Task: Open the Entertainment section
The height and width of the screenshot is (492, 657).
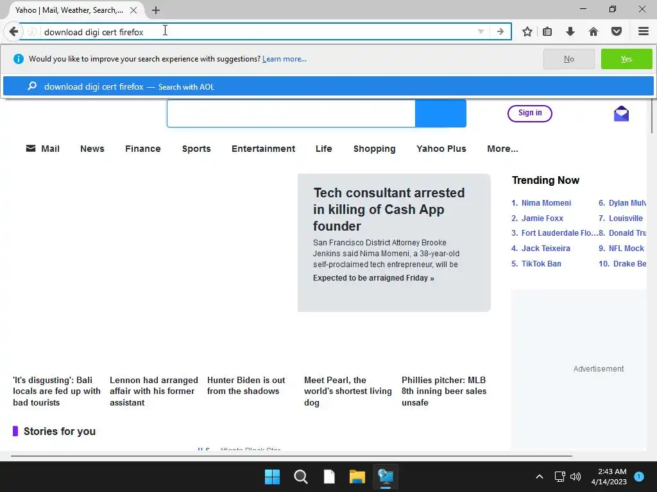Action: click(263, 149)
